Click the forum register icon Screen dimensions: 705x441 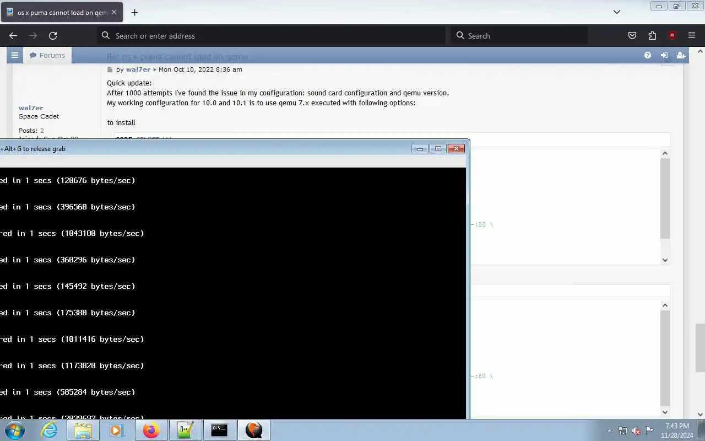[x=681, y=55]
